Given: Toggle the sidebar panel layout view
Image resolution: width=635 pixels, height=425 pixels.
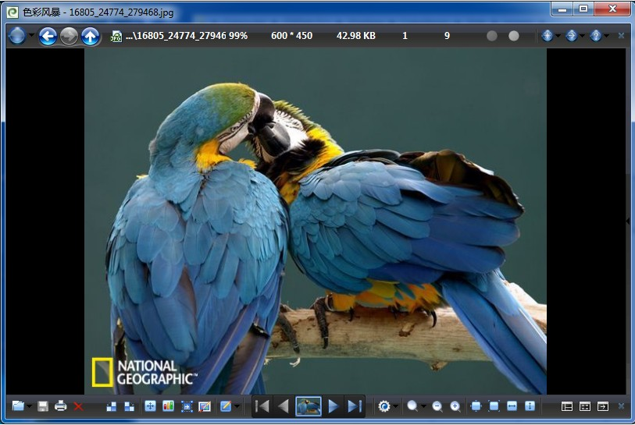Looking at the screenshot, I should tap(567, 406).
